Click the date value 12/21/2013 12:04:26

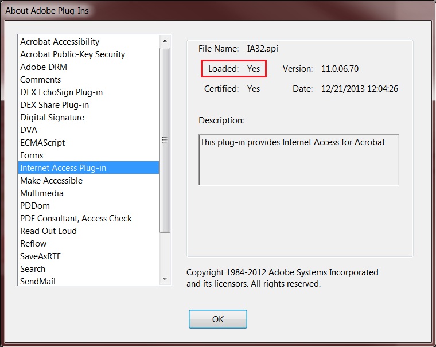point(360,89)
